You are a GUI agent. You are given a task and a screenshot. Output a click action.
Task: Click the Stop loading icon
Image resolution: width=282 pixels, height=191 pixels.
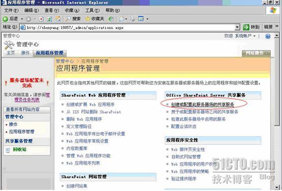click(x=41, y=19)
